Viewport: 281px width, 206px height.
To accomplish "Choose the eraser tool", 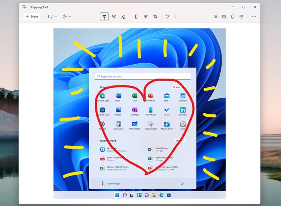I will coord(123,17).
